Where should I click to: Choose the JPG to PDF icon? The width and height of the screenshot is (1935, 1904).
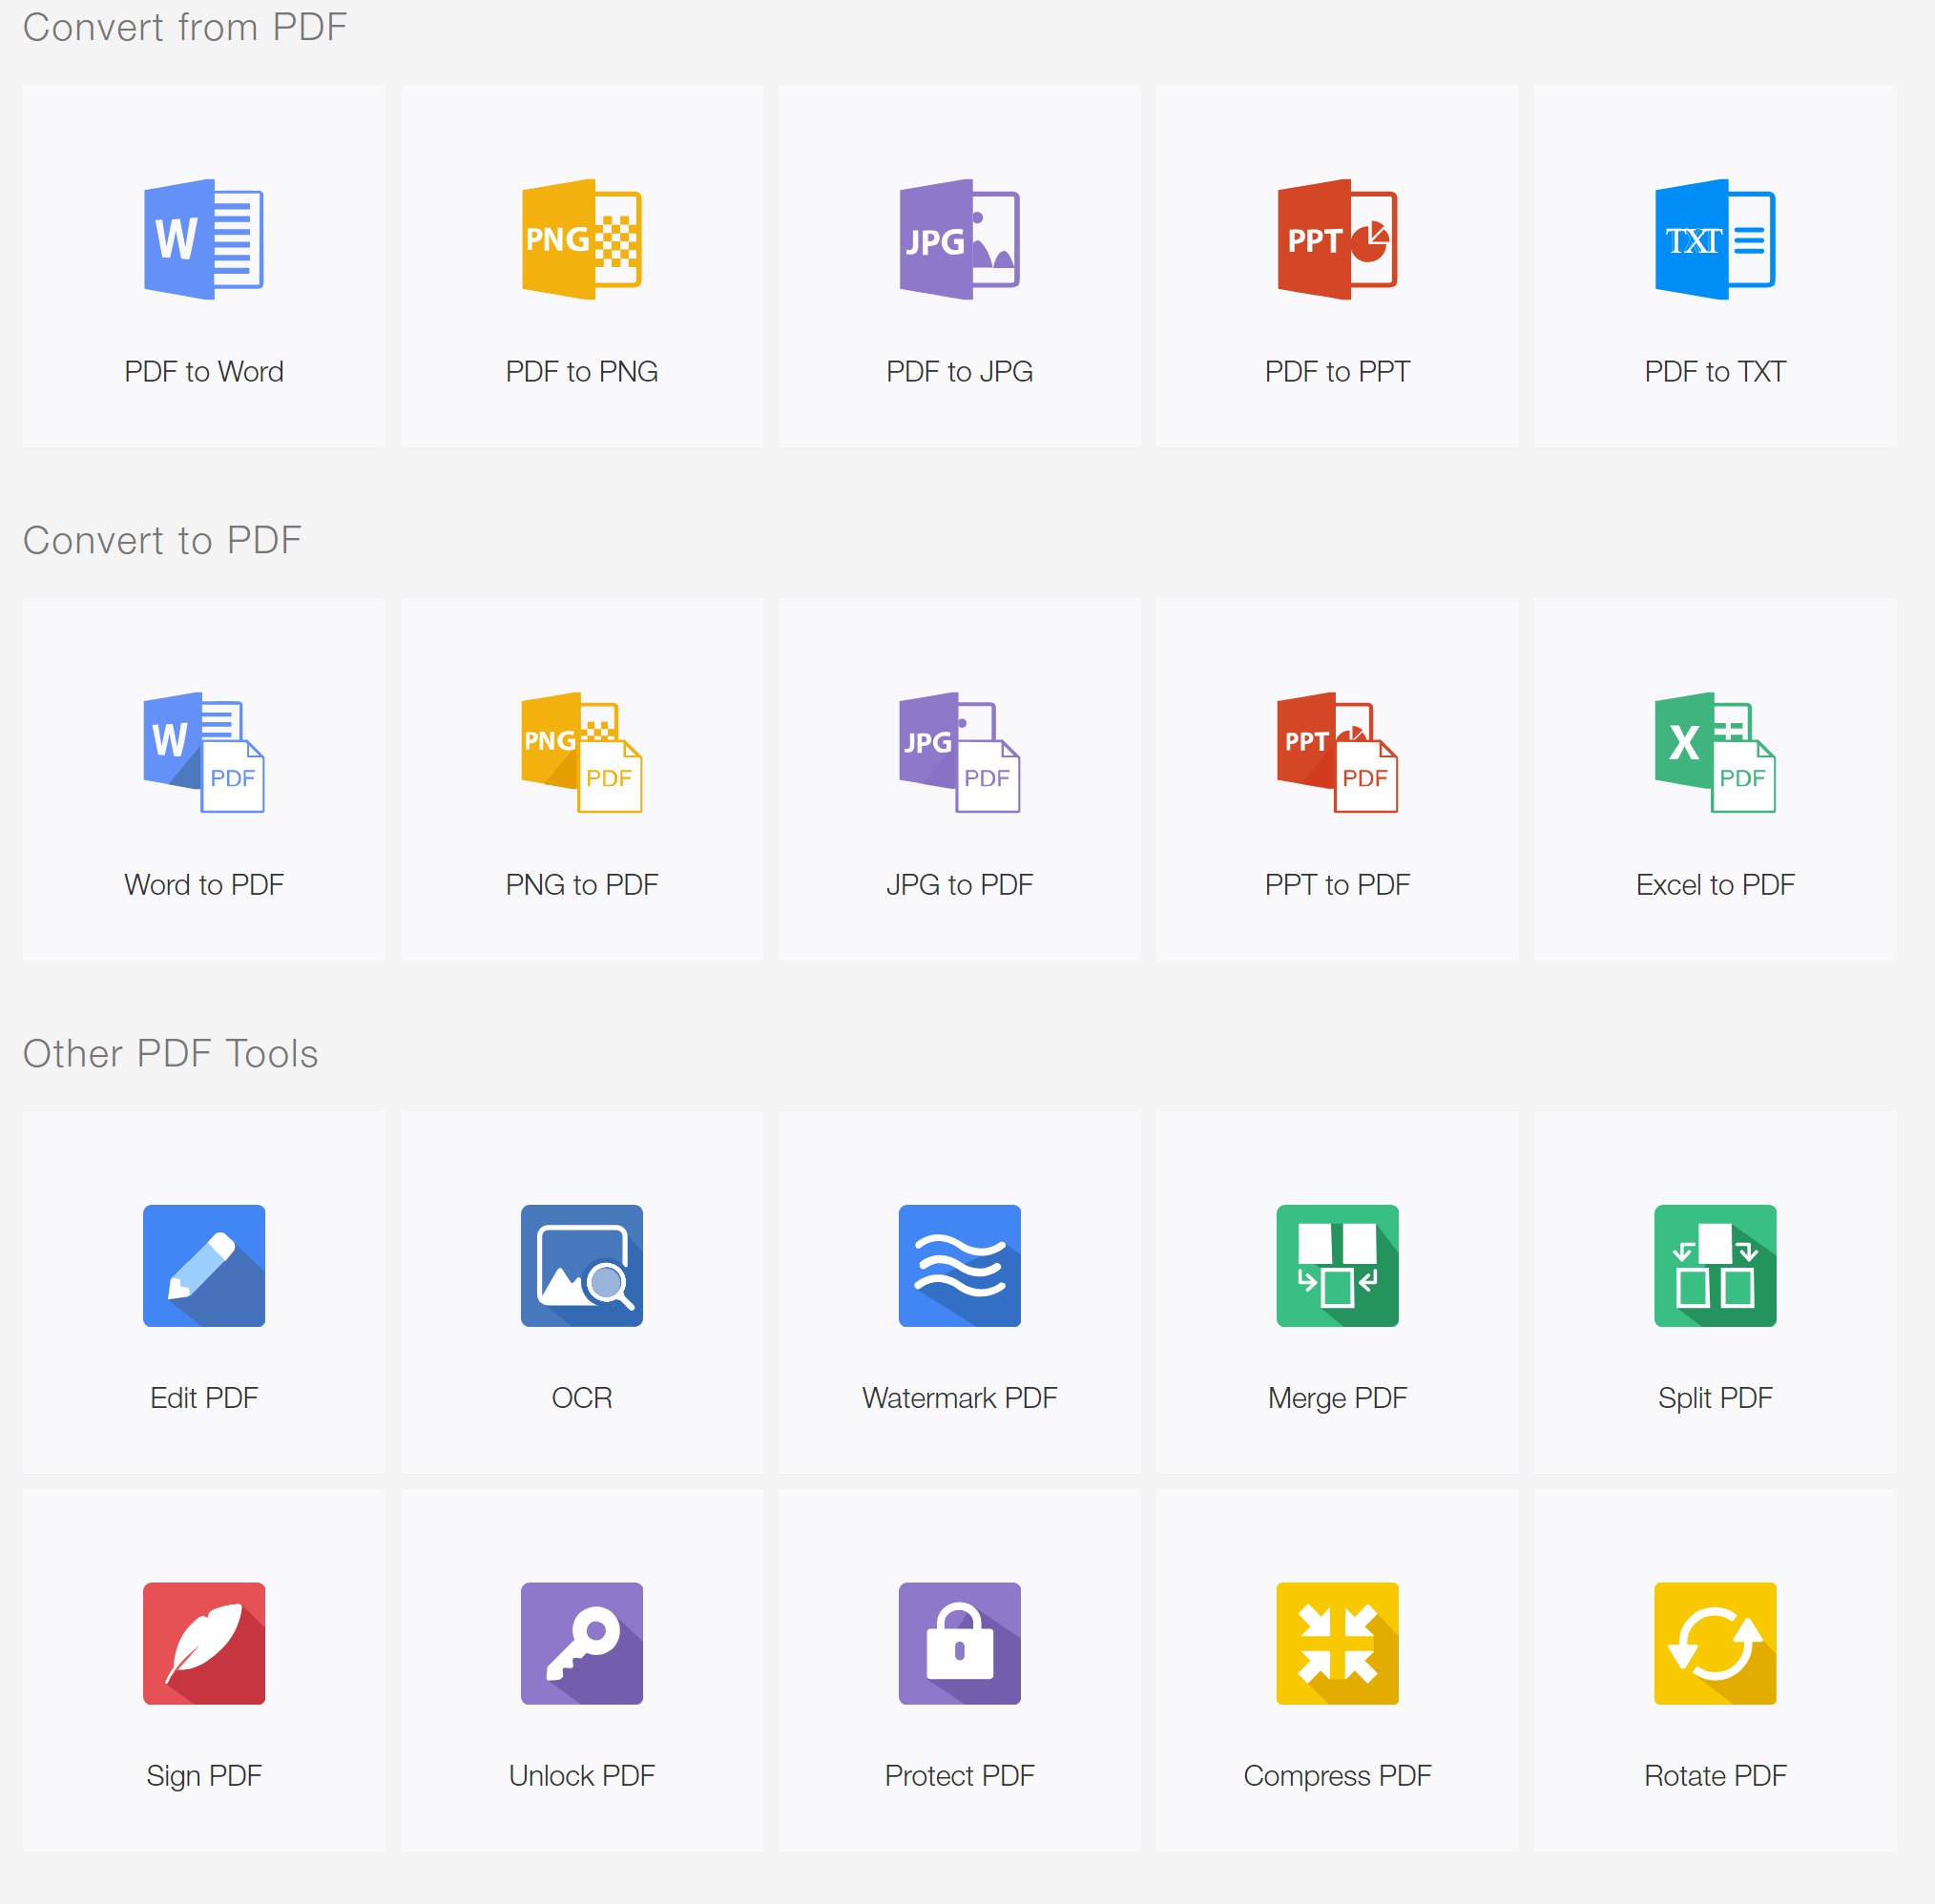click(960, 752)
